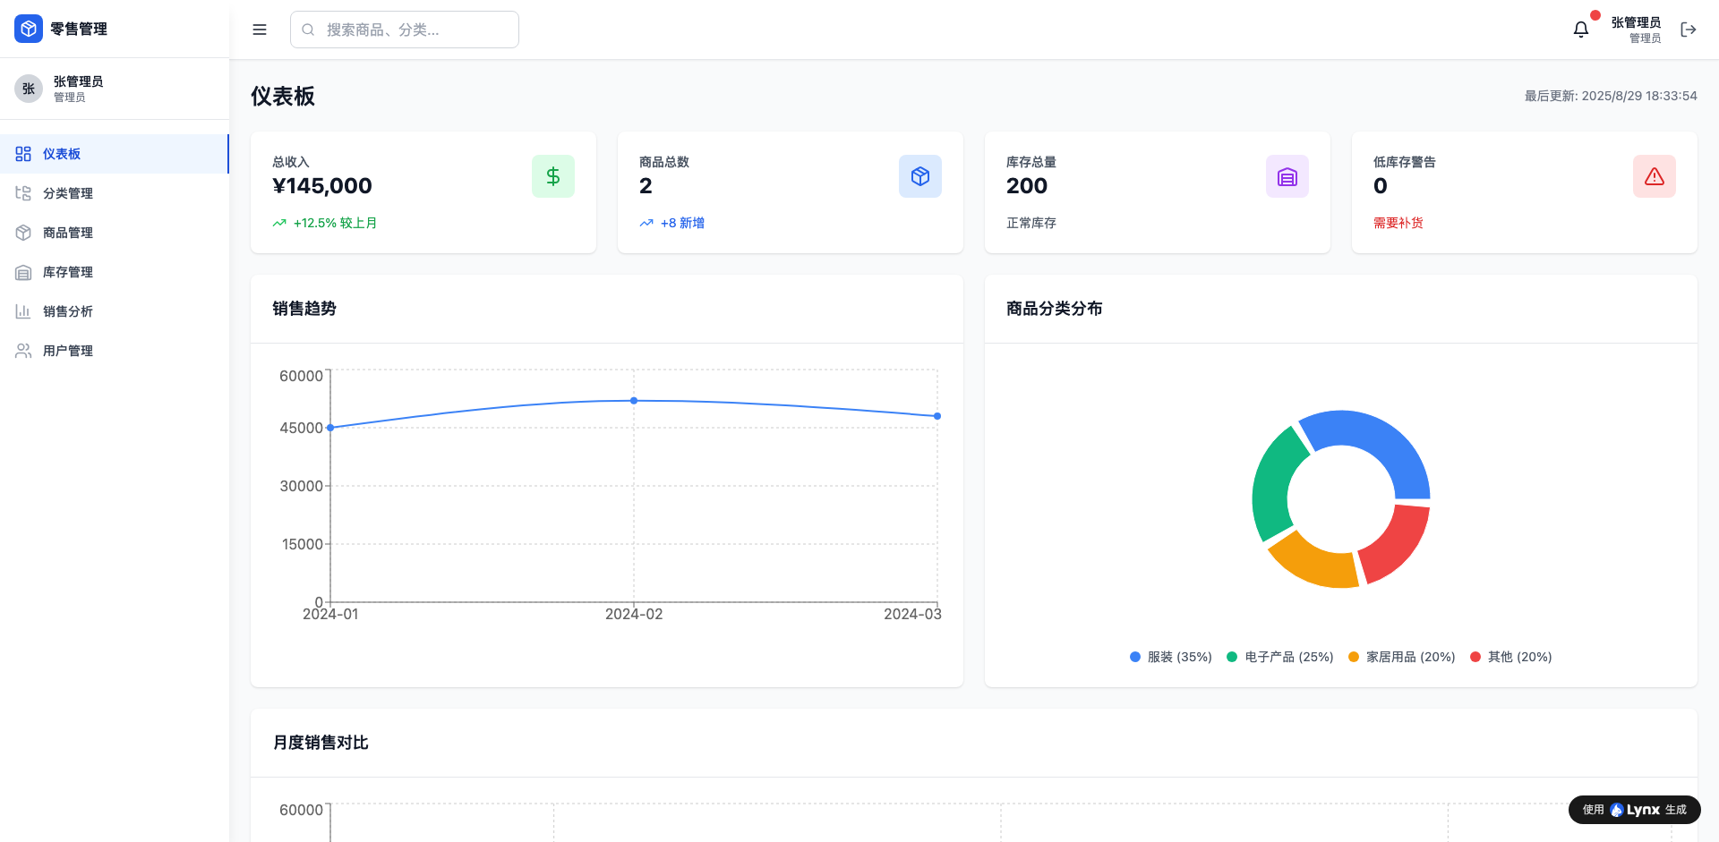Click the purple warehouse inventory icon
The height and width of the screenshot is (842, 1719).
1287,176
